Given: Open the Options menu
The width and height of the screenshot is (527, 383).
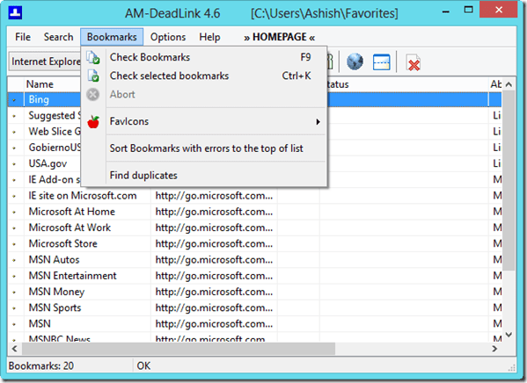Looking at the screenshot, I should (168, 37).
